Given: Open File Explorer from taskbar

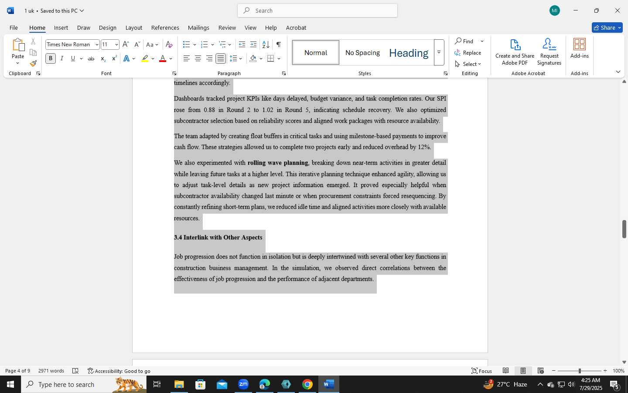Looking at the screenshot, I should click(x=179, y=384).
